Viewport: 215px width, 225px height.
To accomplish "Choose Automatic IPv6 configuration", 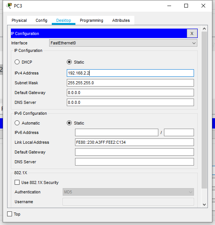I will pos(17,123).
